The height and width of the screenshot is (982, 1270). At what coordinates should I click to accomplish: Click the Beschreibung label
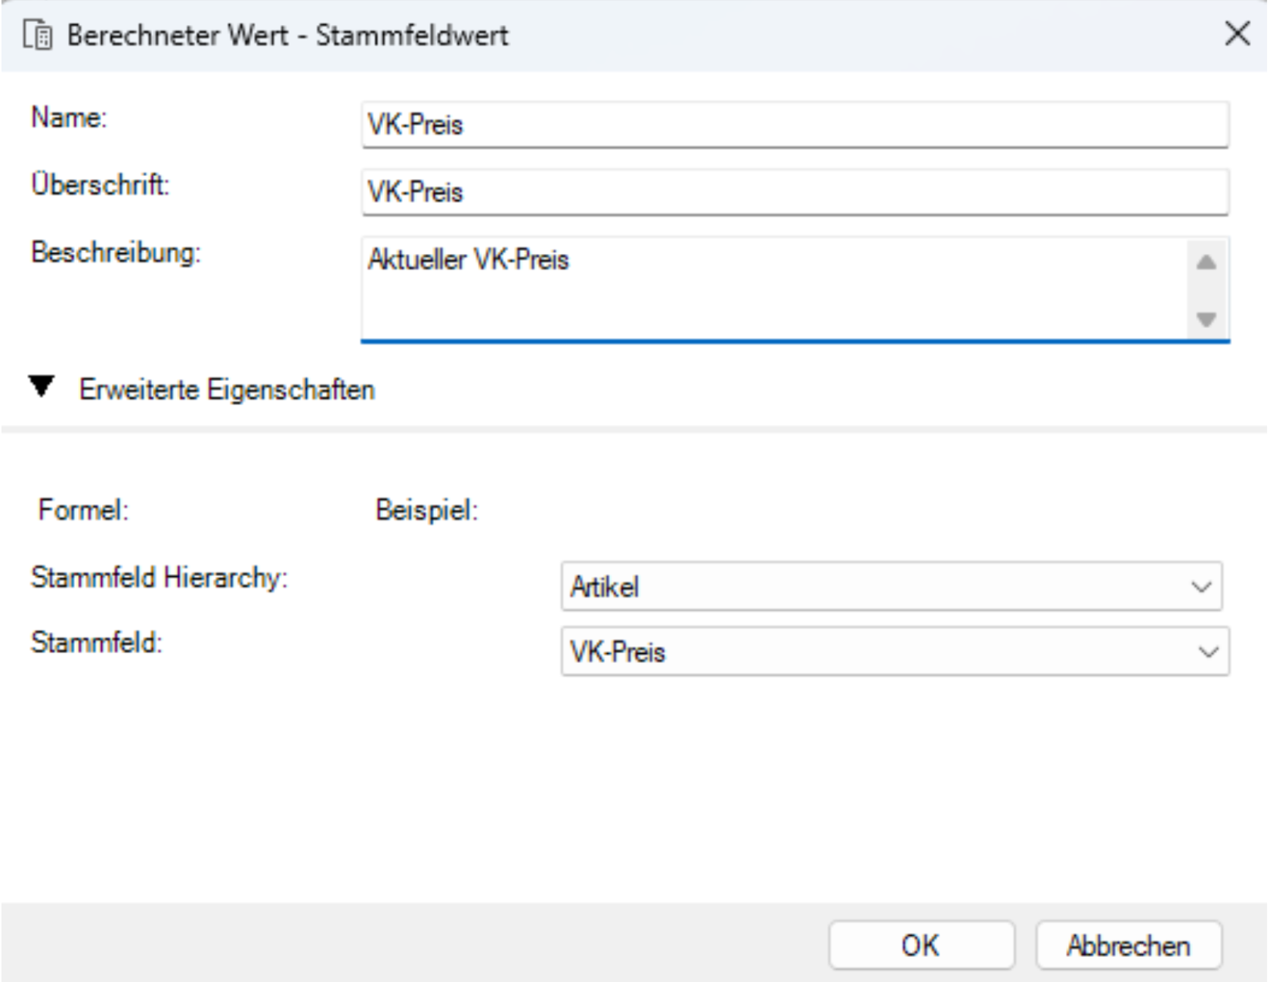click(116, 252)
